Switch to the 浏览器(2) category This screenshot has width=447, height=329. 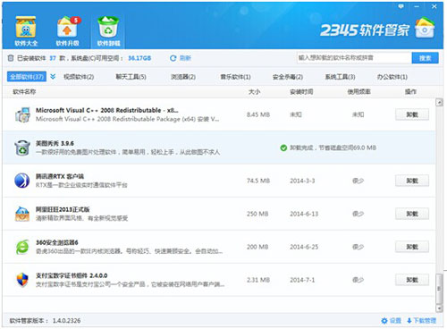pos(183,77)
